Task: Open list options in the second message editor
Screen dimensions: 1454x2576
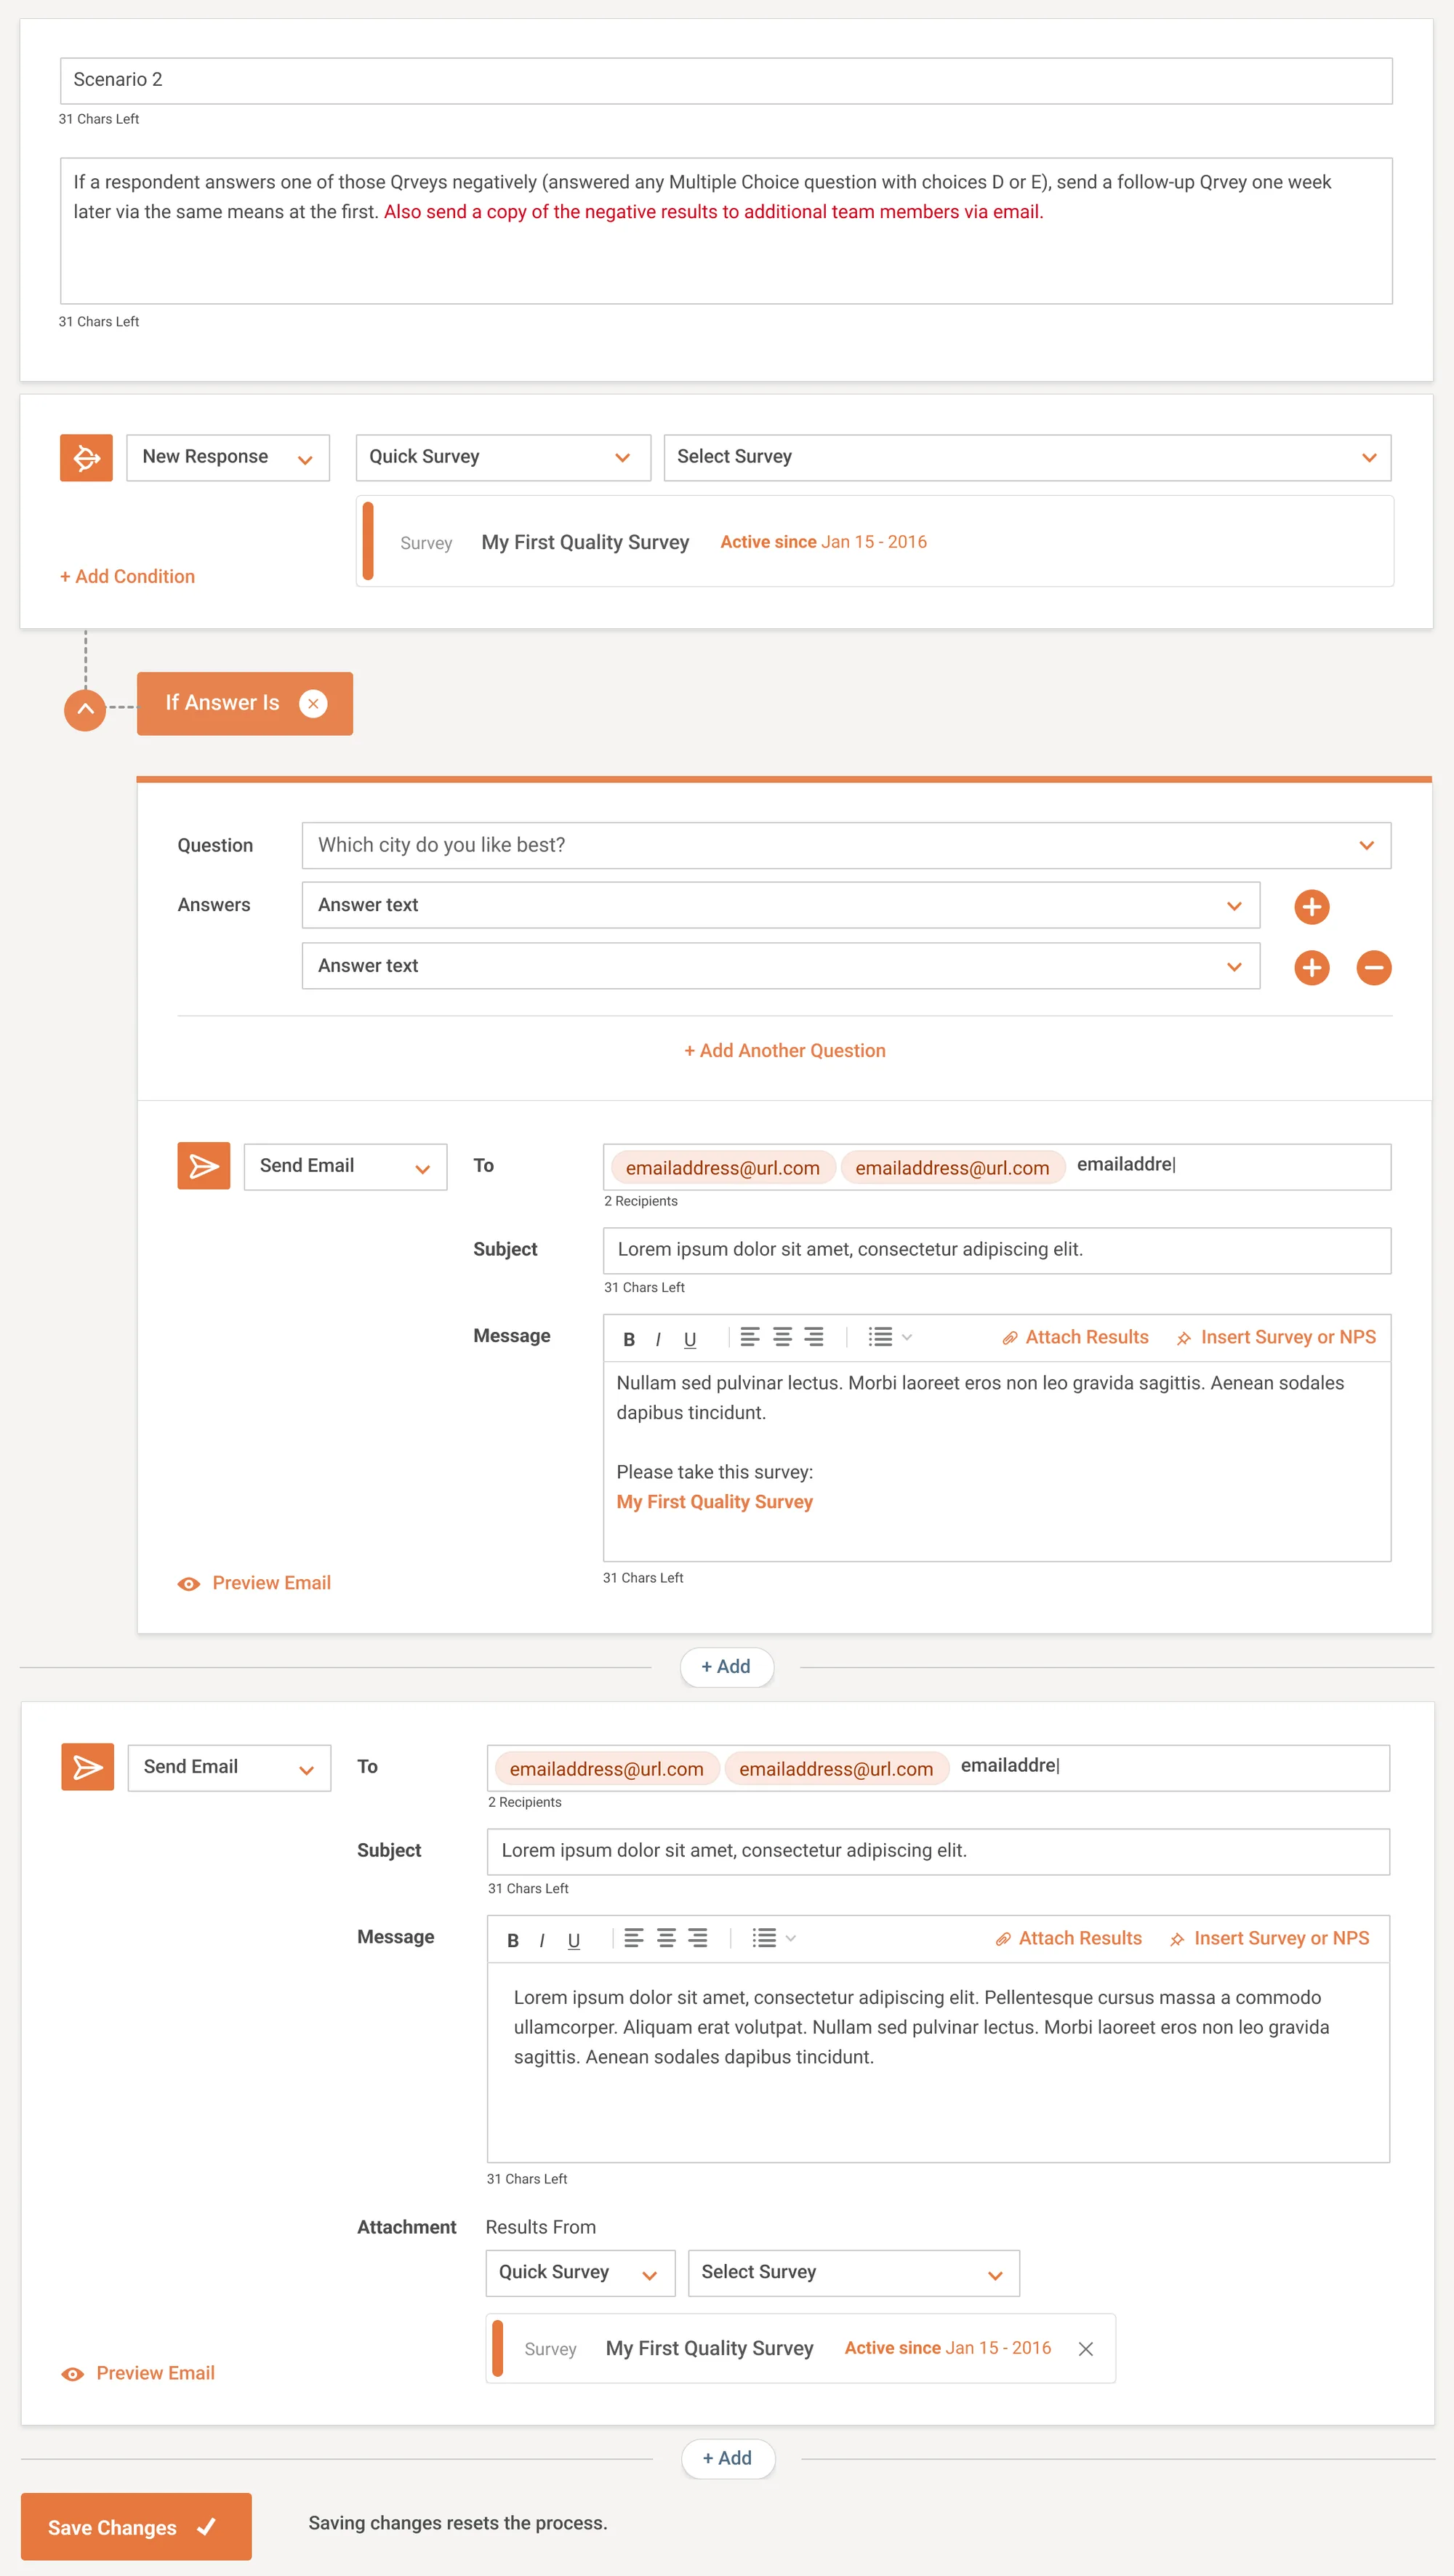Action: coord(773,1938)
